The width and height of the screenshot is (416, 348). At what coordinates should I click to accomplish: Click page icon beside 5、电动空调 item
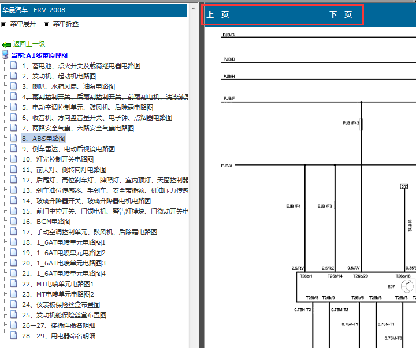point(14,107)
